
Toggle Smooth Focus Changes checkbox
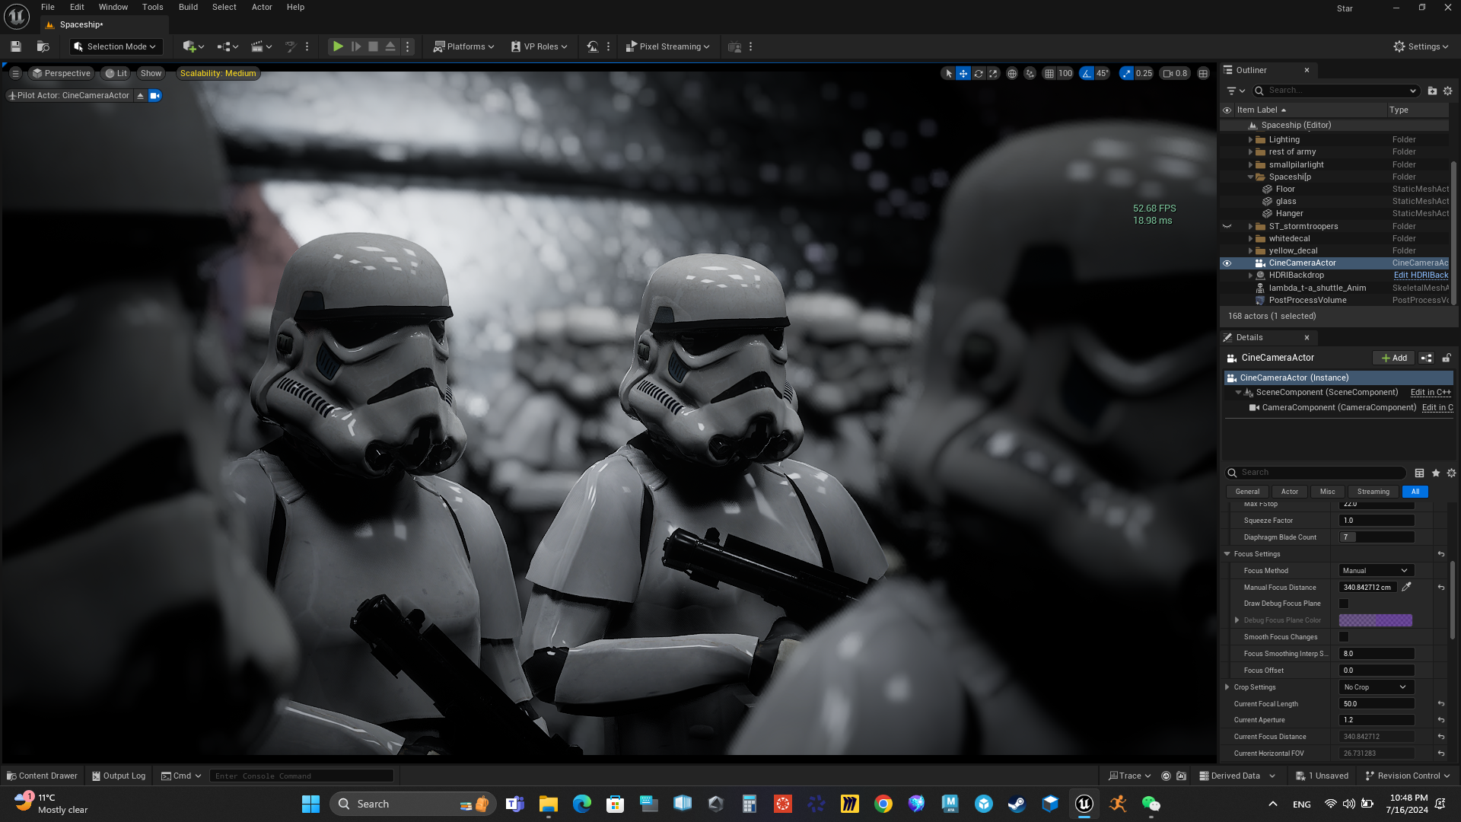[1344, 637]
